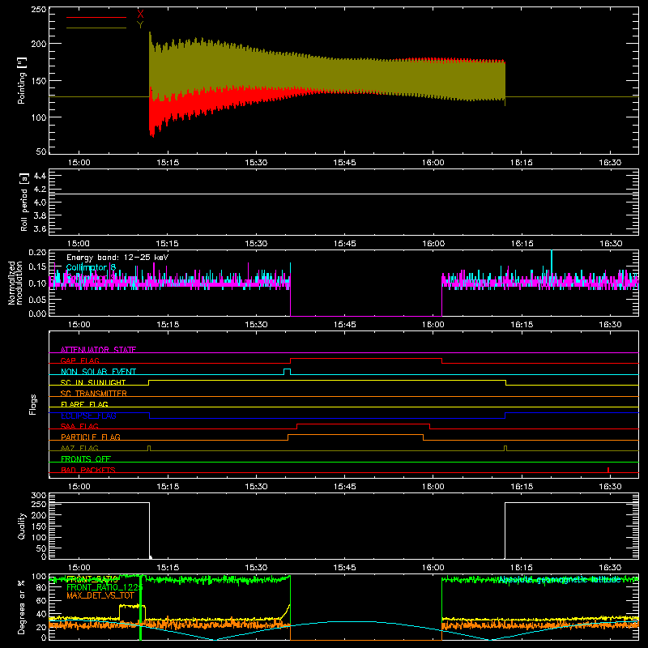The image size is (648, 648).
Task: Select the SAA_FLAG label
Action: click(x=79, y=427)
